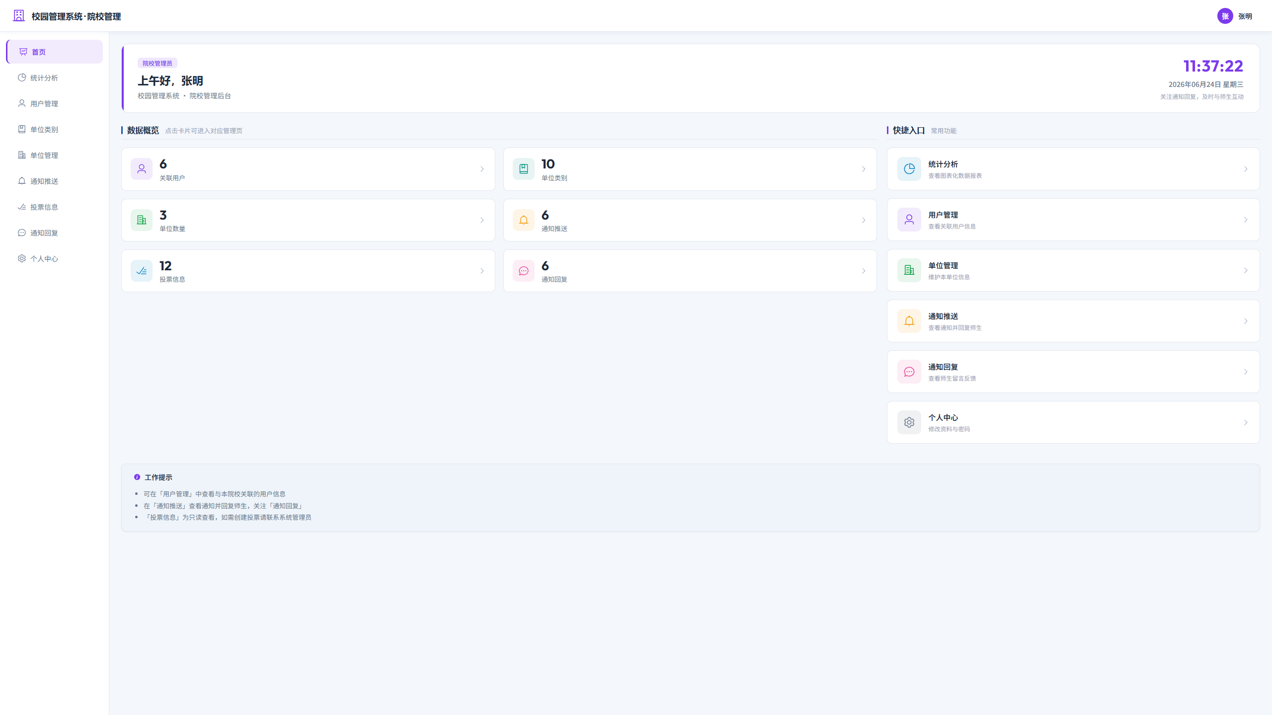Click the 快捷入口 section heading
This screenshot has height=715, width=1272.
pyautogui.click(x=909, y=130)
